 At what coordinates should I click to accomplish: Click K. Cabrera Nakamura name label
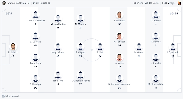pyautogui.click(x=119, y=84)
